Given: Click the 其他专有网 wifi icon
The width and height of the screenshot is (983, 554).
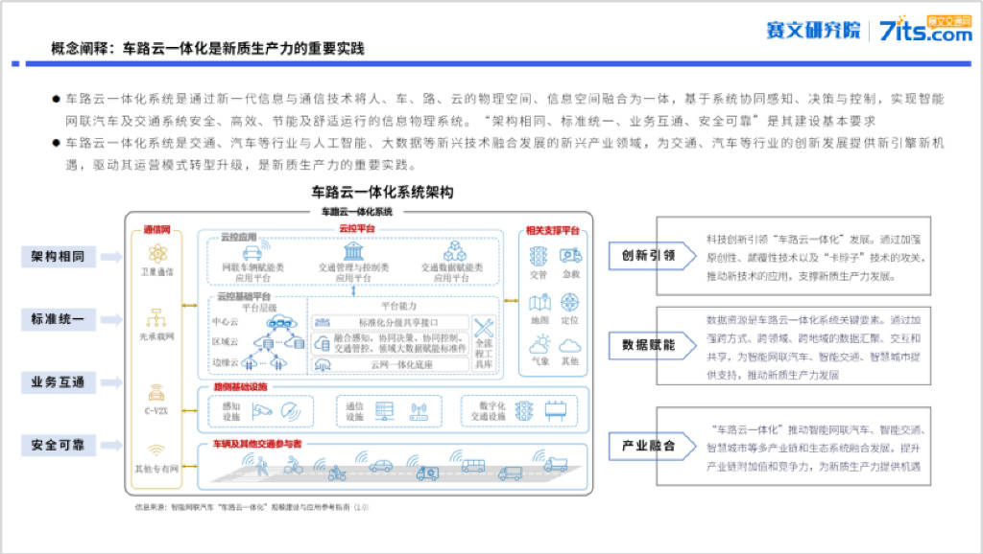Looking at the screenshot, I should (156, 450).
